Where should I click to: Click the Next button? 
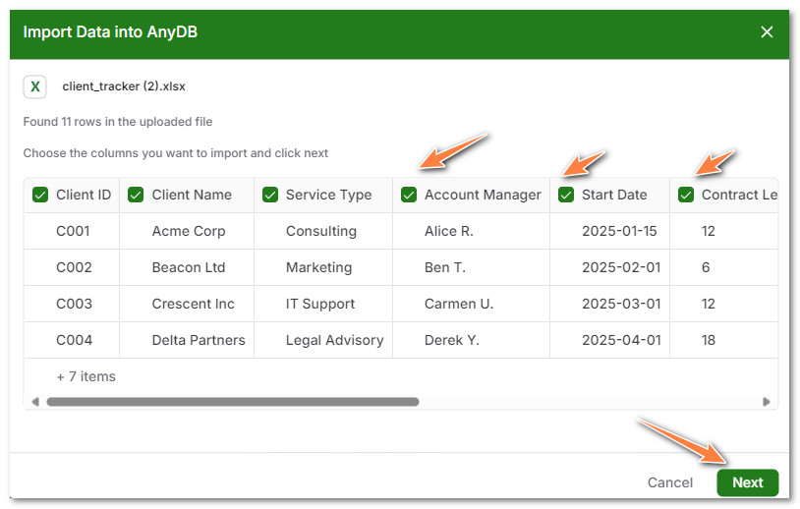(x=748, y=482)
